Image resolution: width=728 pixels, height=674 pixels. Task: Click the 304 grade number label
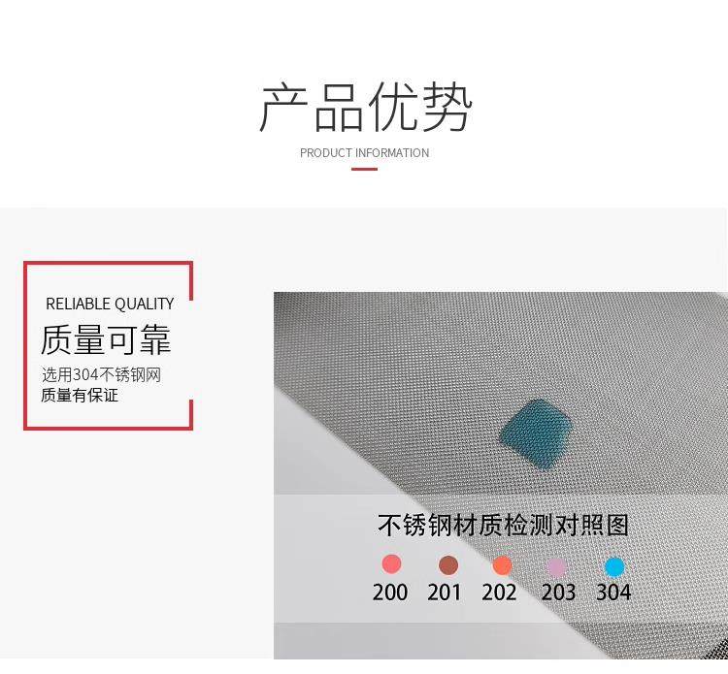pyautogui.click(x=613, y=593)
